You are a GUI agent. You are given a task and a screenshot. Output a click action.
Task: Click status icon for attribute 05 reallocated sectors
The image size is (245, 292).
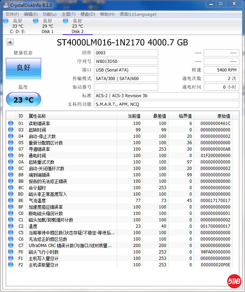point(11,143)
